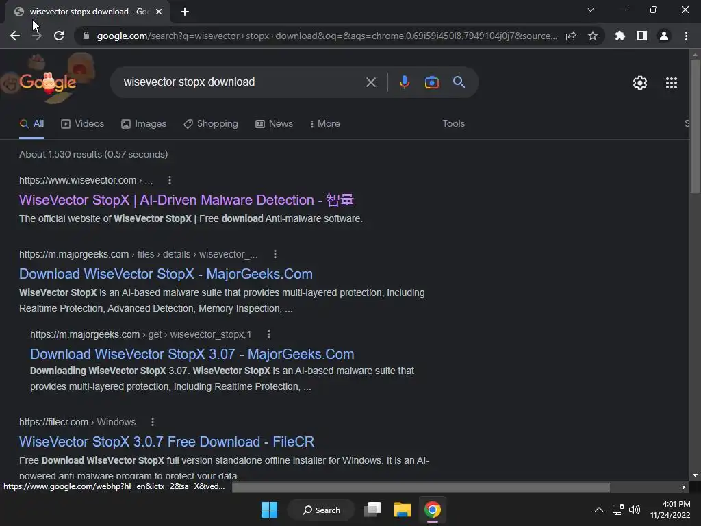The width and height of the screenshot is (701, 526).
Task: Start search by voice microphone
Action: tap(405, 82)
